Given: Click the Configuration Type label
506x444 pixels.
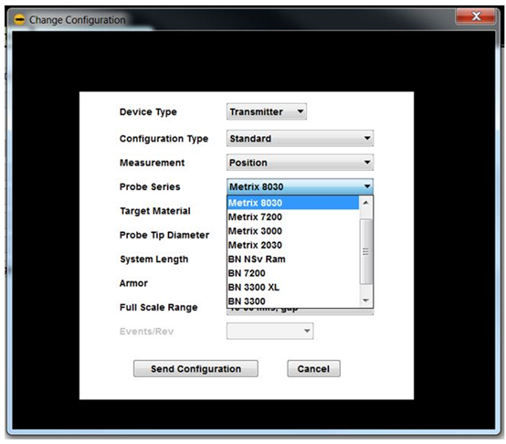Looking at the screenshot, I should [x=163, y=139].
